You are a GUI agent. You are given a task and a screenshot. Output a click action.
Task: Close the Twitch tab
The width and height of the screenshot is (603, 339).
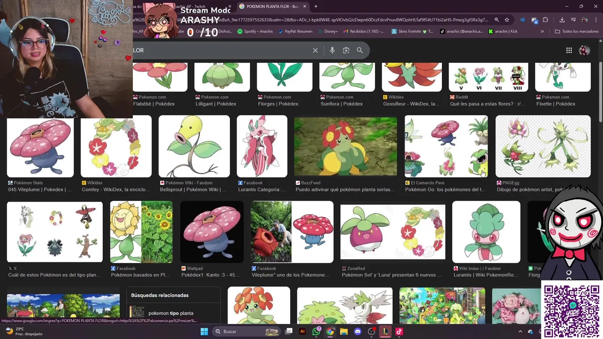[230, 7]
